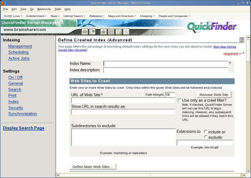This screenshot has height=178, width=251.
Task: Click the Subdirectories to exclude text area
Action: click(123, 137)
